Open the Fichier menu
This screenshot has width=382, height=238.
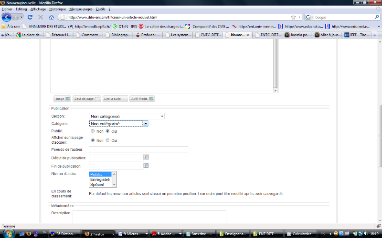[7, 9]
